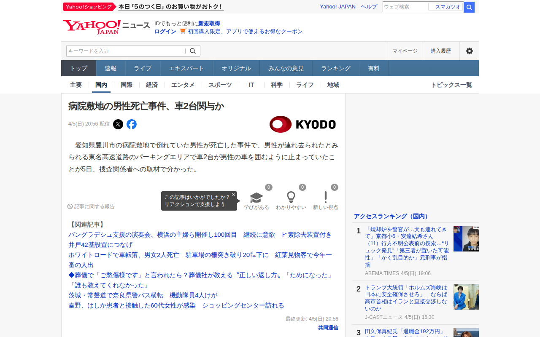Viewport: 540px width, 337px height.
Task: Click the Yahoo!ショッピング badge
Action: coord(89,7)
